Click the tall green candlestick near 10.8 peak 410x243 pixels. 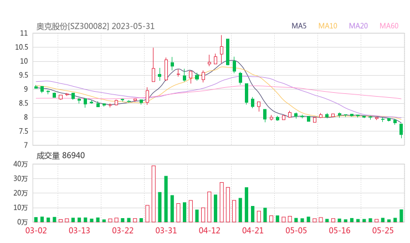[228, 52]
